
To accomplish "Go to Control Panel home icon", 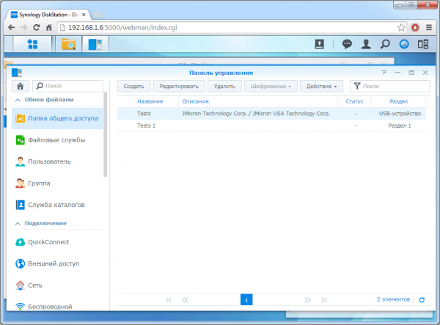I will (21, 86).
